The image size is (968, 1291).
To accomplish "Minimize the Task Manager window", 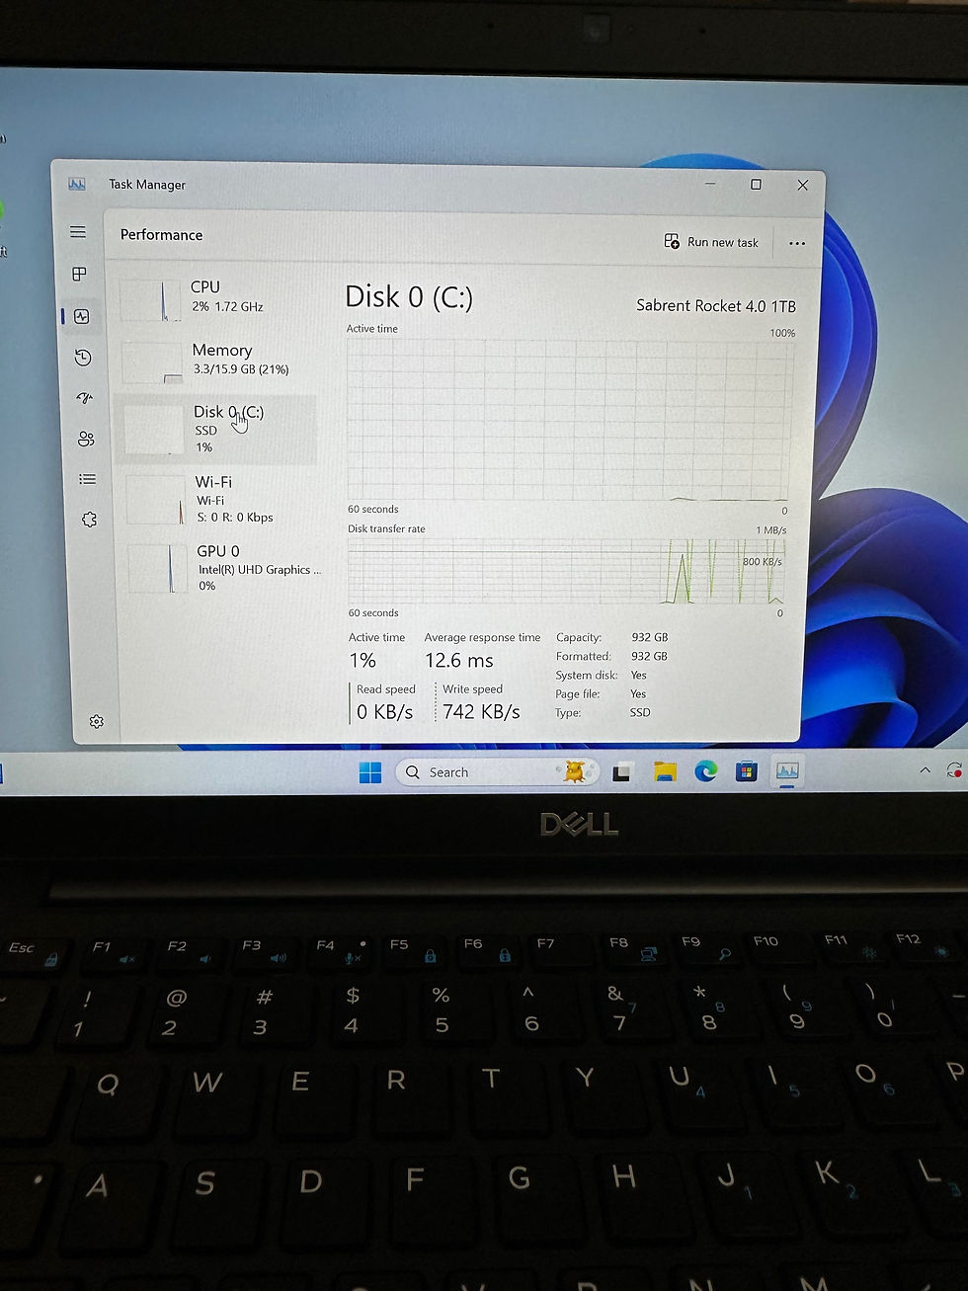I will (711, 185).
